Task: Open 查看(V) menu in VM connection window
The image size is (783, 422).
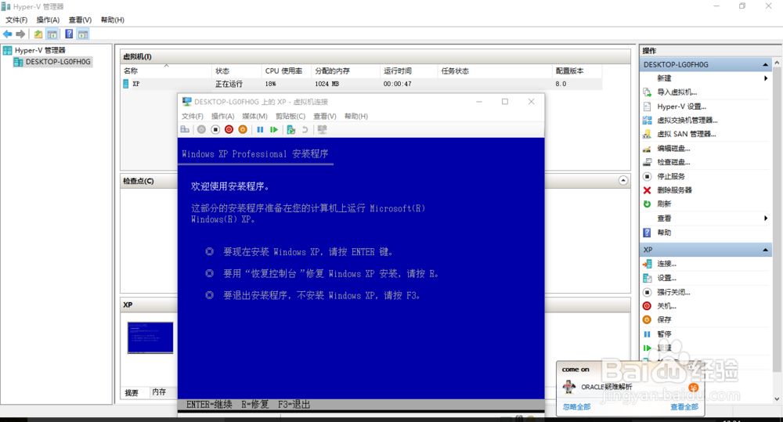Action: click(325, 116)
